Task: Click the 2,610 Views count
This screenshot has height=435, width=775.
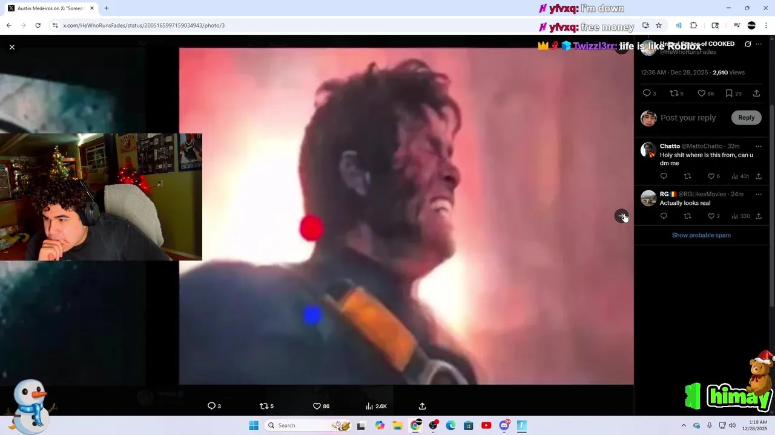Action: [728, 72]
